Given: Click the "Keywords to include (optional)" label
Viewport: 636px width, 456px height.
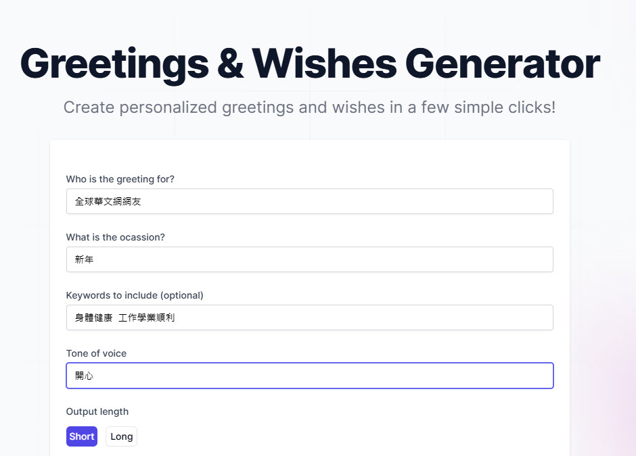Looking at the screenshot, I should (135, 295).
